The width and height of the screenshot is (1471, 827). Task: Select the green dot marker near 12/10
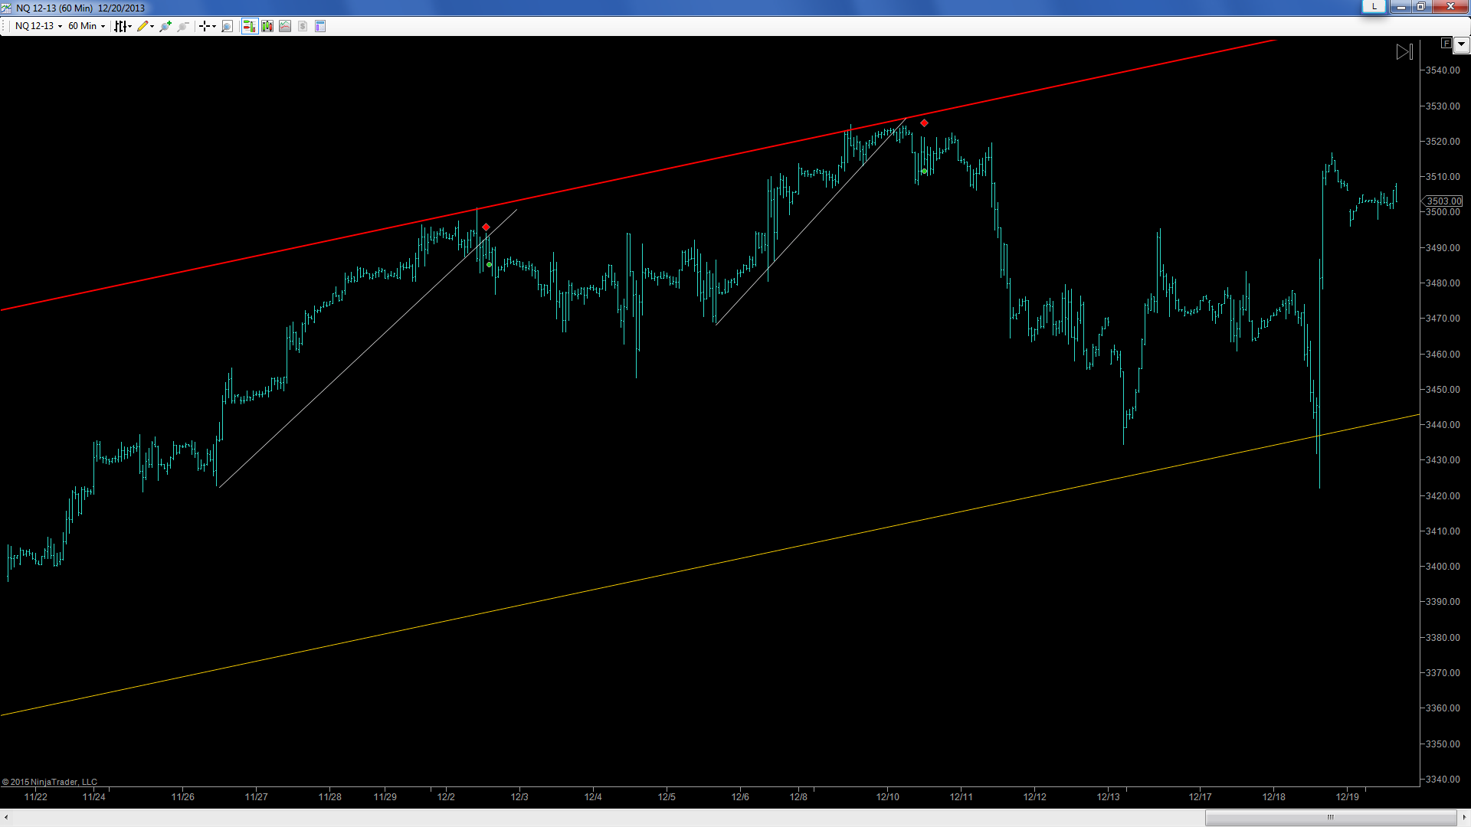point(925,172)
